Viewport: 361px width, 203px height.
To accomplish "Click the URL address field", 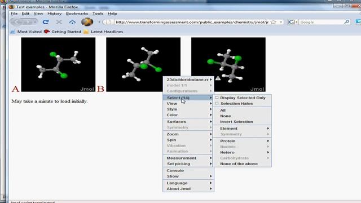I will pos(192,22).
